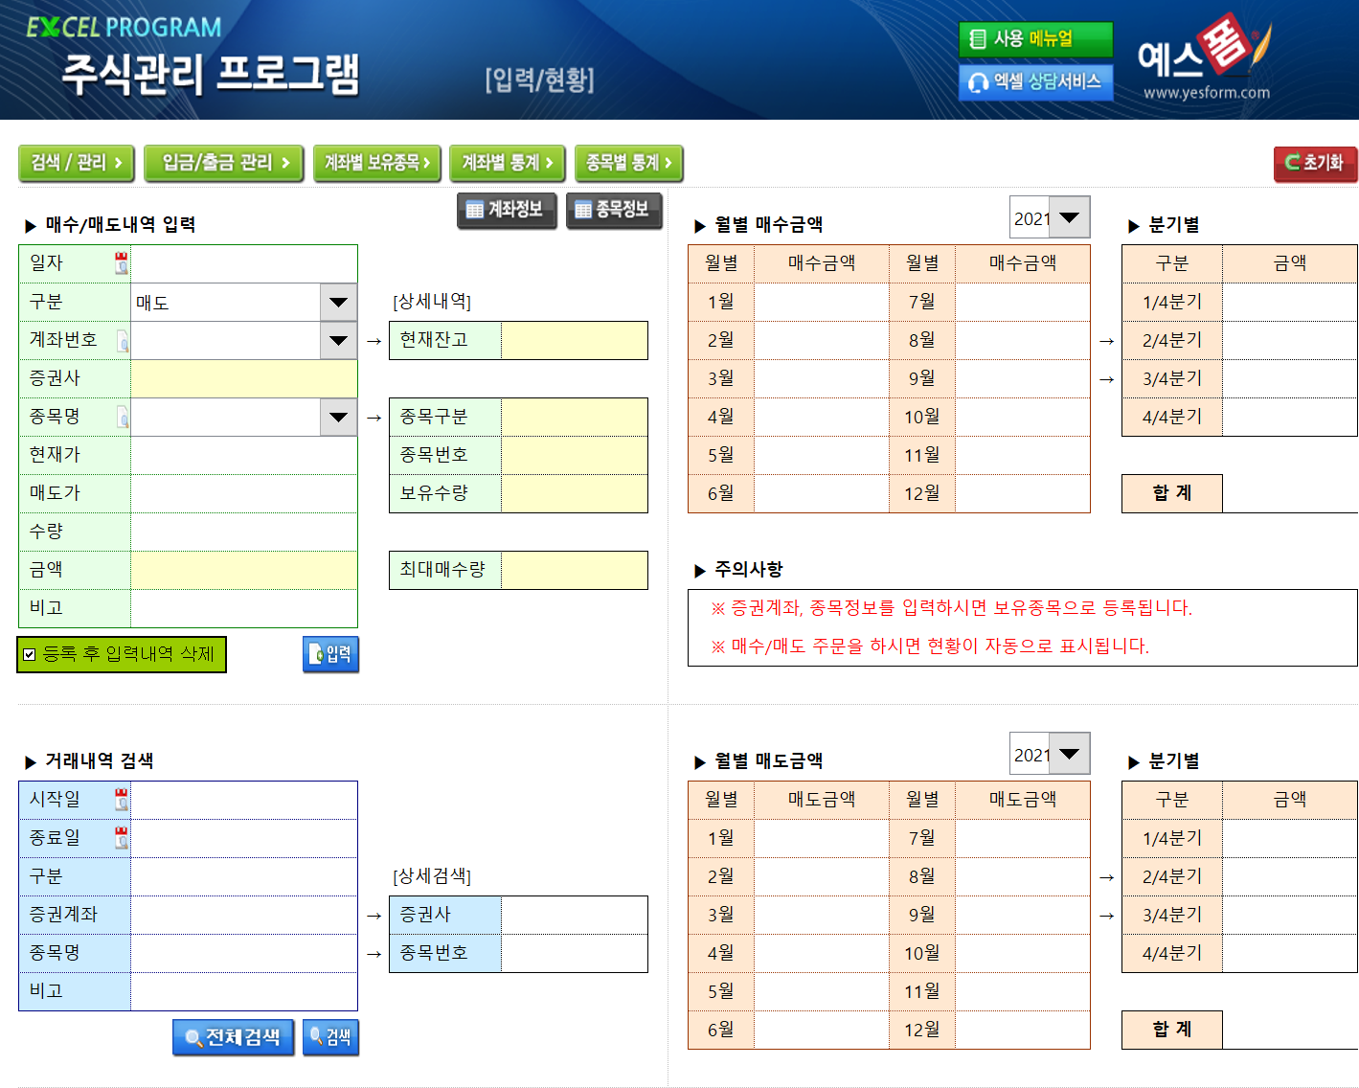This screenshot has width=1359, height=1088.
Task: Click the 현재잔고 value cell
Action: (574, 340)
